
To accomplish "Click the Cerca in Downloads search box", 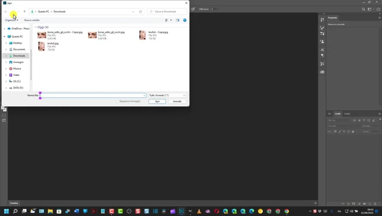I will pyautogui.click(x=167, y=11).
